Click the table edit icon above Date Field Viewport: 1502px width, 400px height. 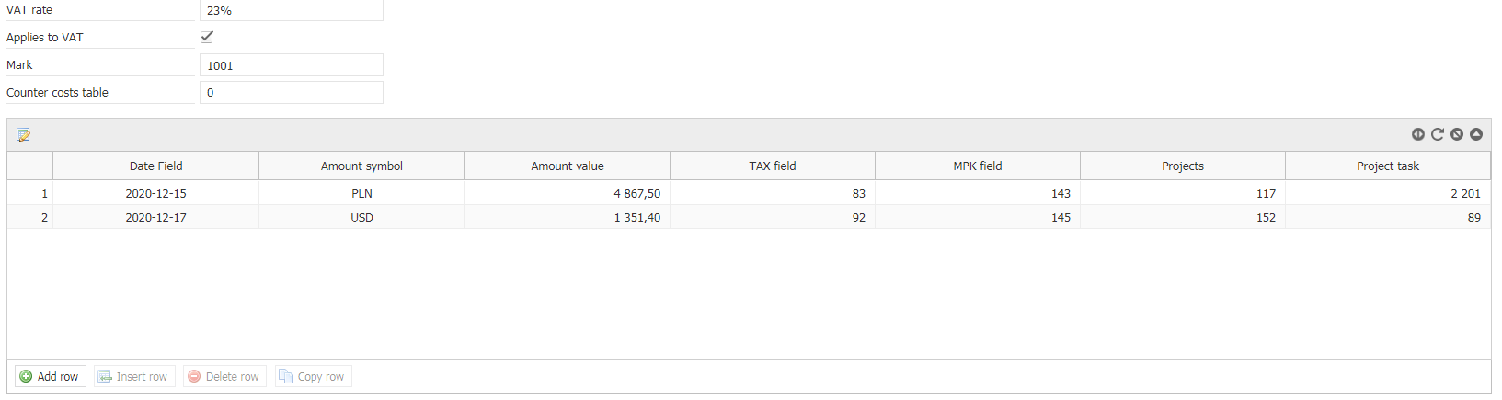[x=24, y=135]
